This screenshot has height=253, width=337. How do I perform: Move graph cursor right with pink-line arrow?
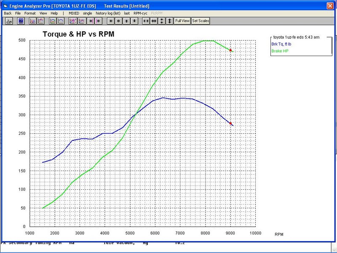point(99,21)
